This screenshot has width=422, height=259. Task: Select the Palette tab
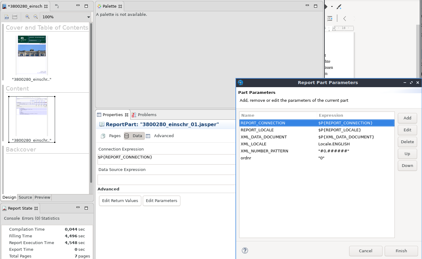point(109,6)
